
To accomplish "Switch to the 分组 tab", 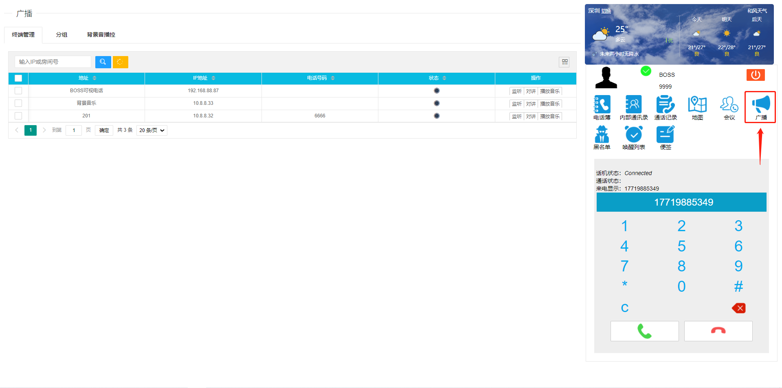I will click(62, 35).
